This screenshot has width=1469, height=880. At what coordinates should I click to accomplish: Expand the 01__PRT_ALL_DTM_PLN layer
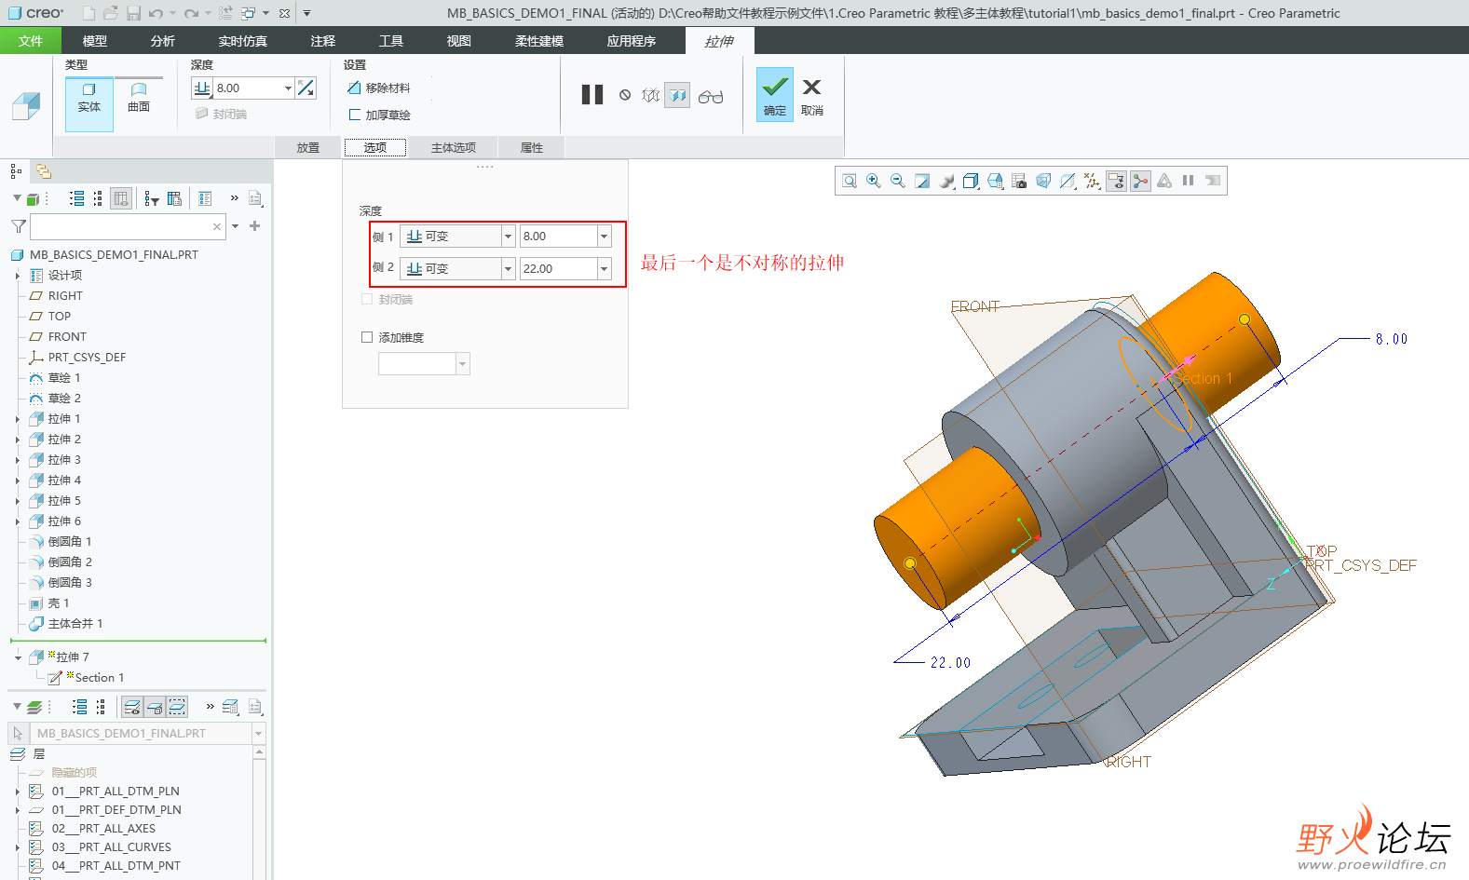click(x=17, y=792)
